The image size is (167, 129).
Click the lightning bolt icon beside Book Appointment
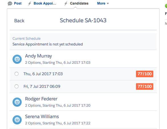[30, 3]
